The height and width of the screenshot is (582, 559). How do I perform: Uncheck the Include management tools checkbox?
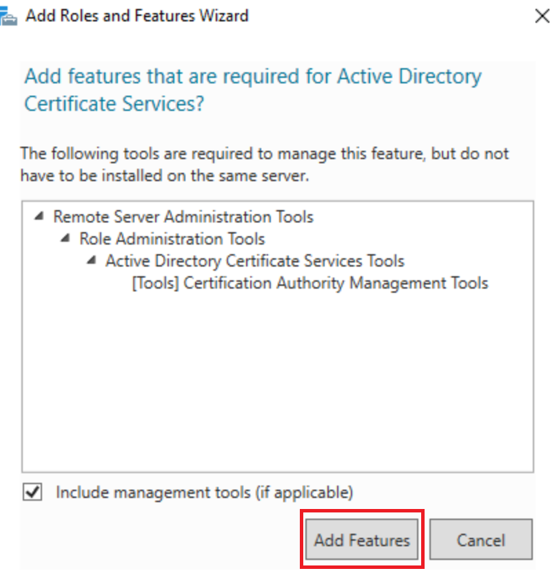point(32,492)
